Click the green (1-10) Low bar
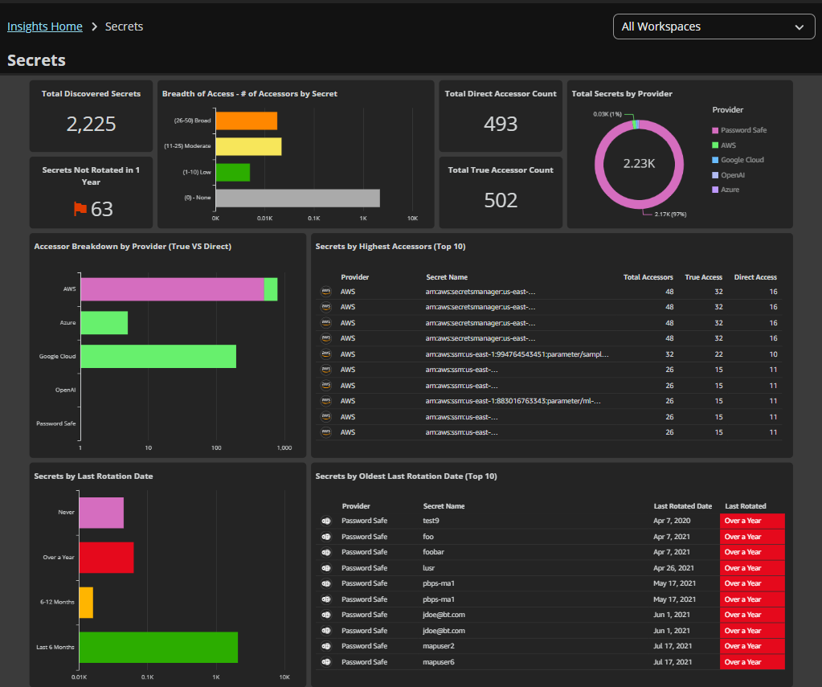 (x=233, y=173)
